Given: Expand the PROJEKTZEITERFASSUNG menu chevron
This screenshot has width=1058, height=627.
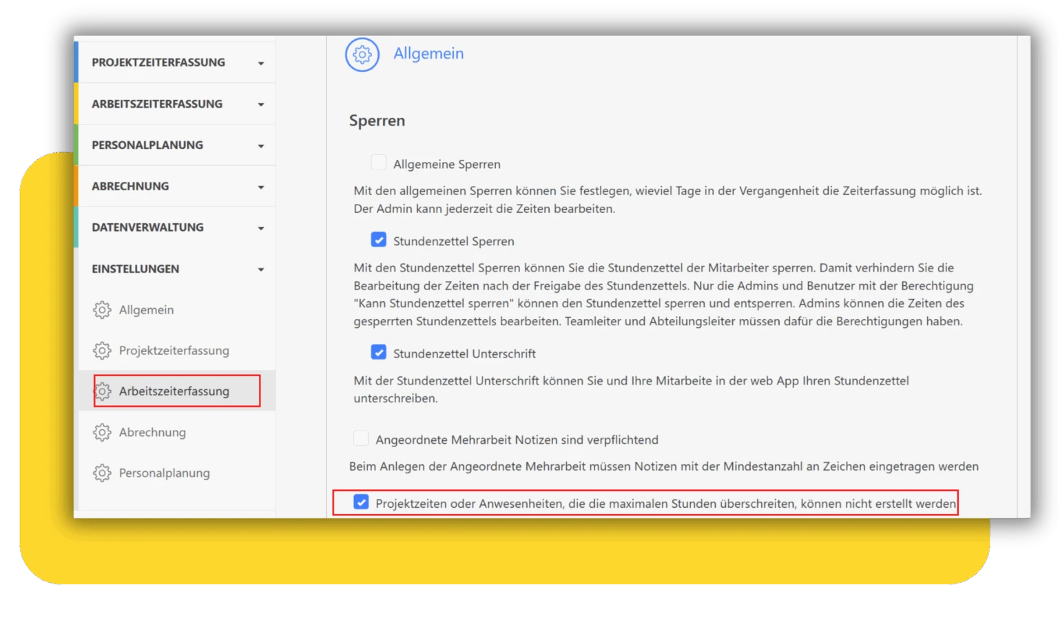Looking at the screenshot, I should click(260, 62).
